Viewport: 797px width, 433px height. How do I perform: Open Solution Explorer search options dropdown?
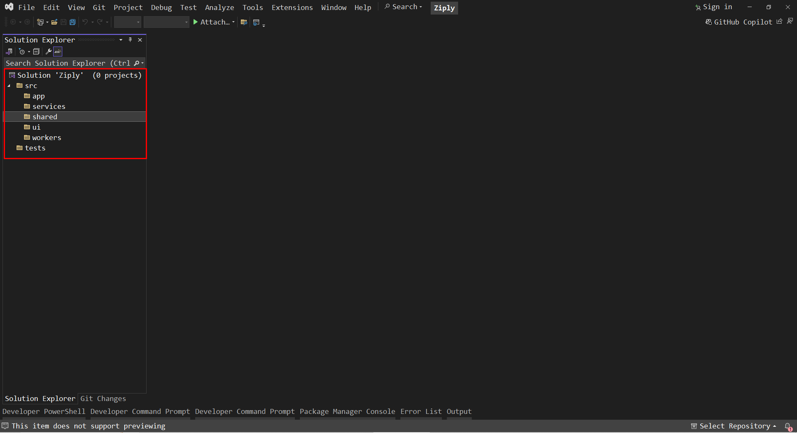142,63
